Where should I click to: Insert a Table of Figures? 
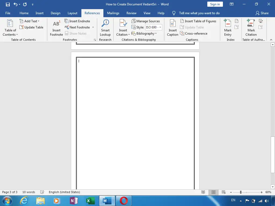tap(198, 21)
